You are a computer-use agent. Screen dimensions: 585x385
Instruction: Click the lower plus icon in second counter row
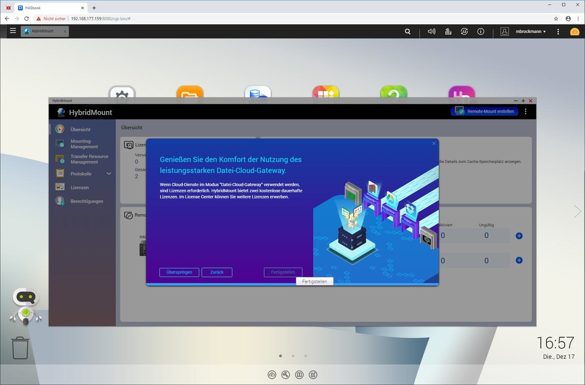point(519,260)
